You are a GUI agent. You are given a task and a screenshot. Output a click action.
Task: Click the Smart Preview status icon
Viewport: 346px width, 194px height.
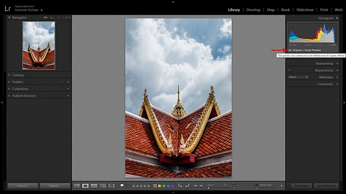click(290, 50)
